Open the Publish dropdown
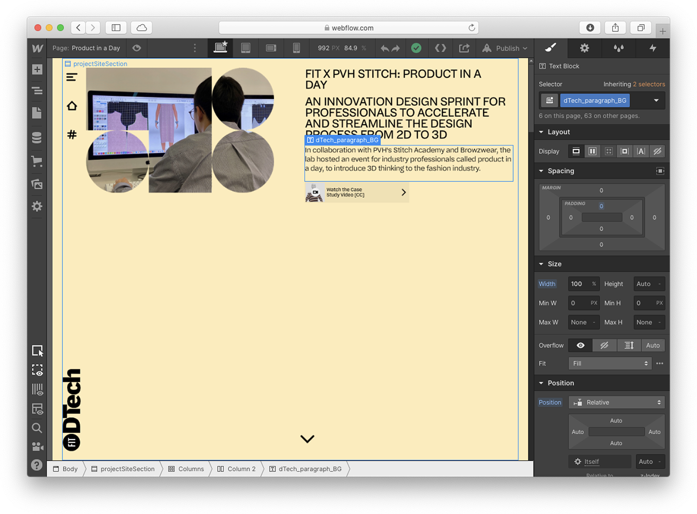 [x=505, y=48]
